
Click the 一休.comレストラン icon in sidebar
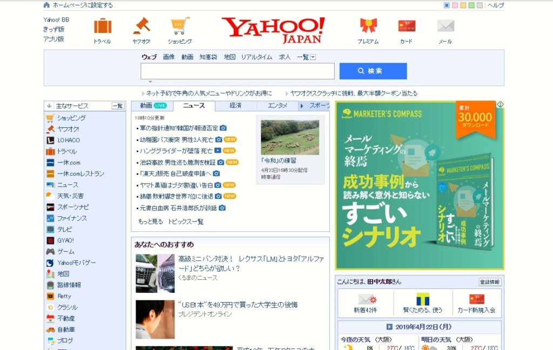50,174
